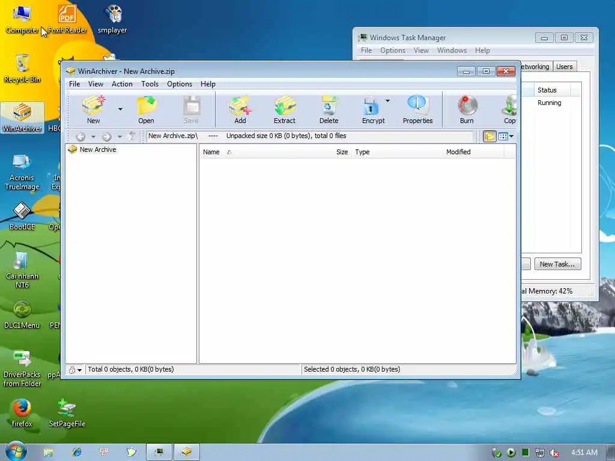
Task: Open the view mode dropdown arrow
Action: coord(512,136)
